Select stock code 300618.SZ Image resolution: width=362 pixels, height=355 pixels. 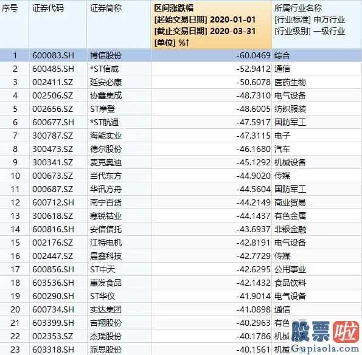point(53,216)
